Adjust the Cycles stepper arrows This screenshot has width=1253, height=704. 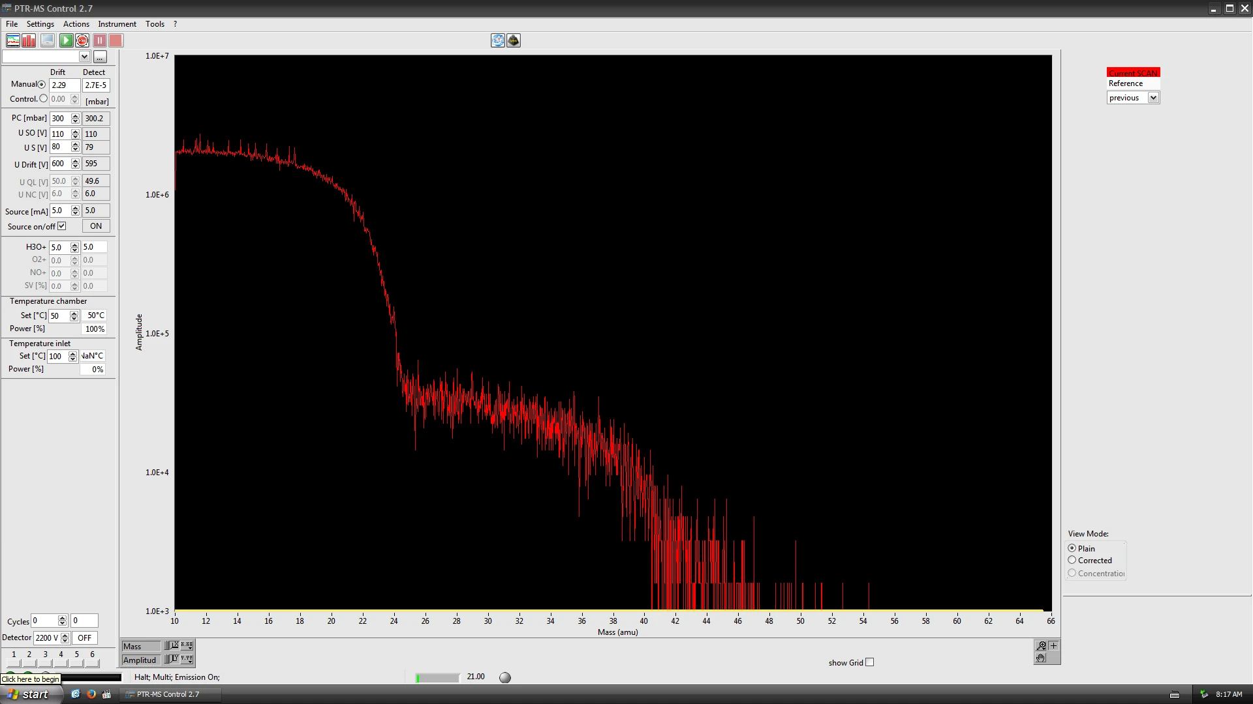pos(62,621)
